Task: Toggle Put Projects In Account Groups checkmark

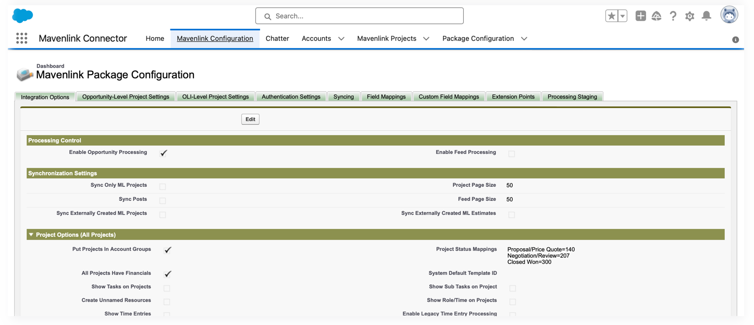Action: [x=168, y=250]
